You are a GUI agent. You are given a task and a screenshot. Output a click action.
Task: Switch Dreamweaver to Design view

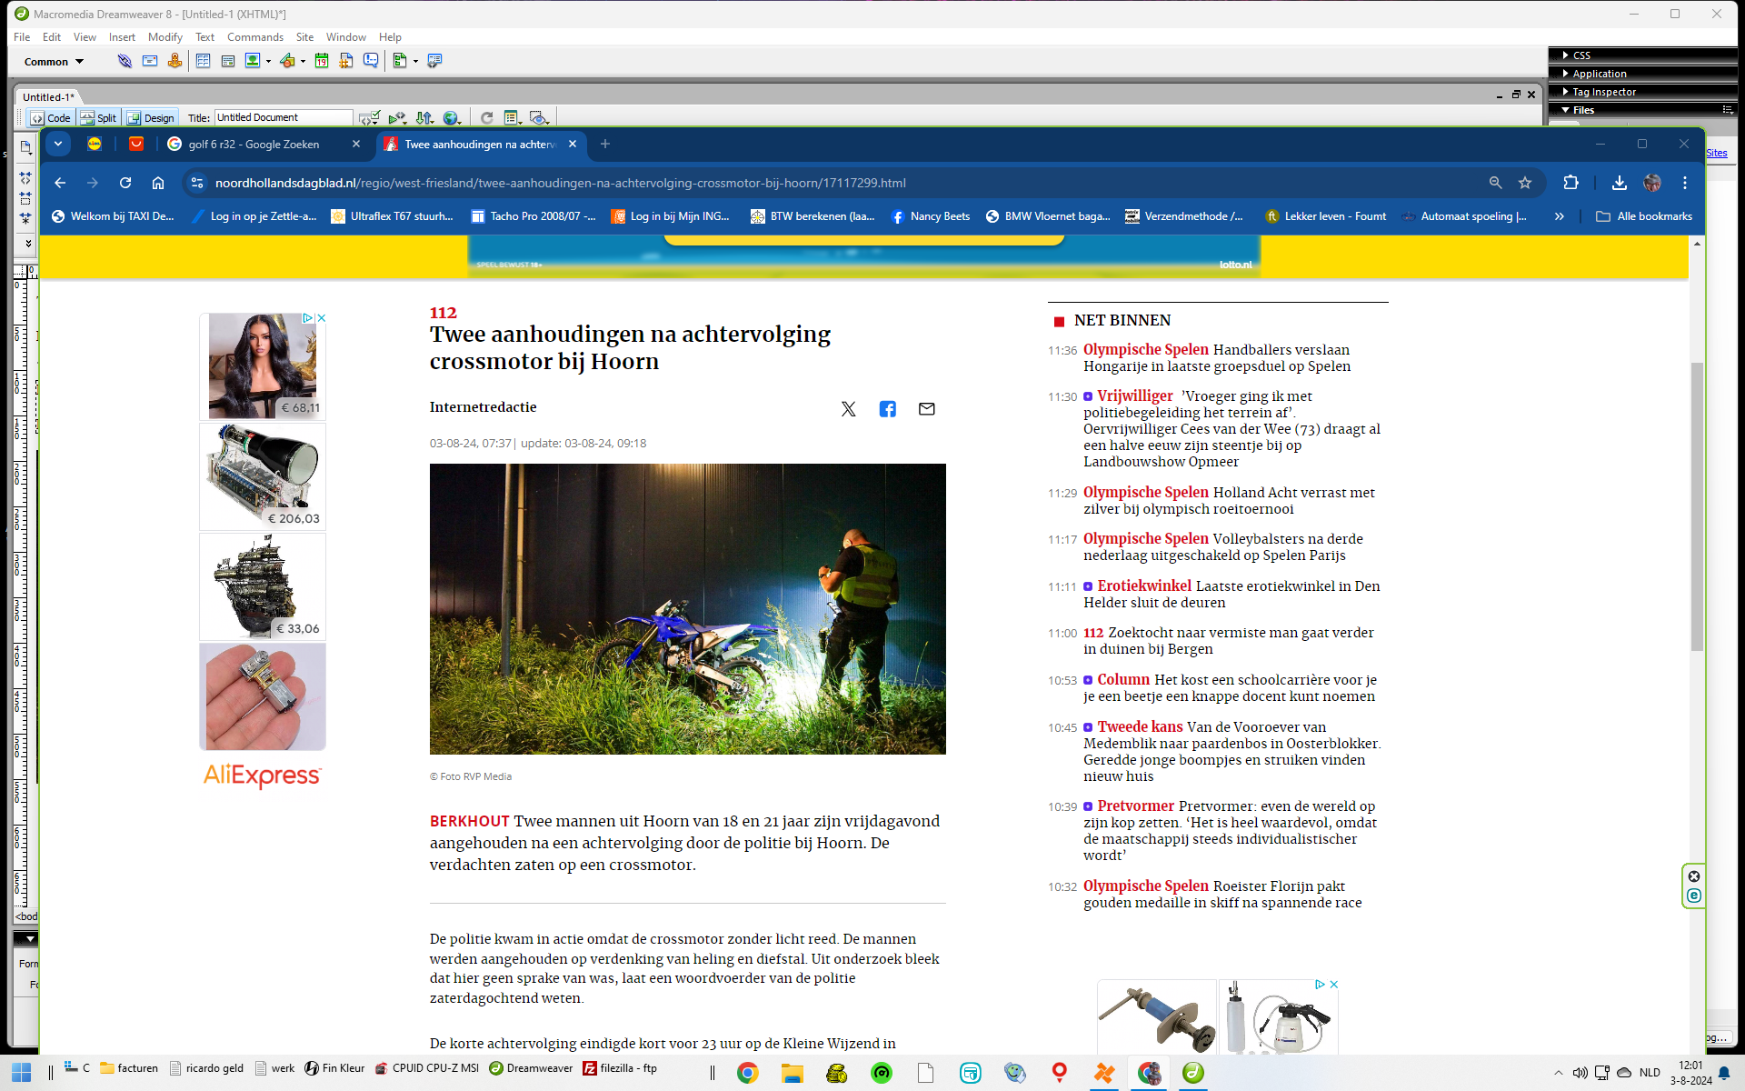pos(151,117)
